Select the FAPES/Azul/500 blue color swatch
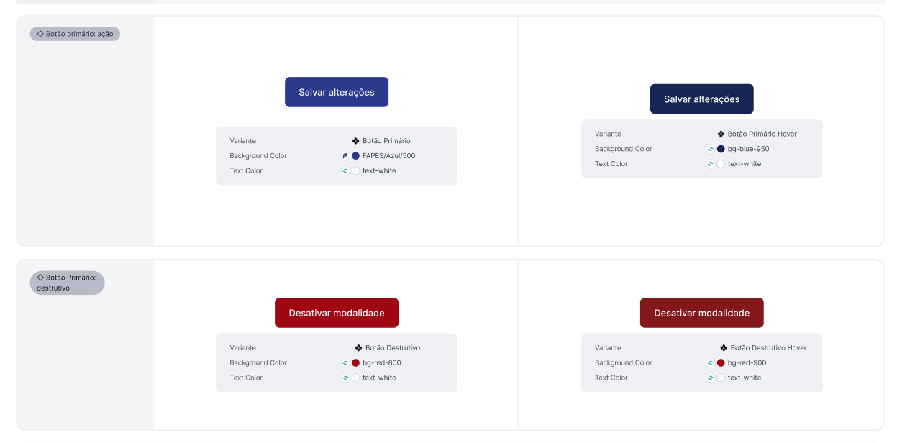This screenshot has width=897, height=443. (x=355, y=156)
